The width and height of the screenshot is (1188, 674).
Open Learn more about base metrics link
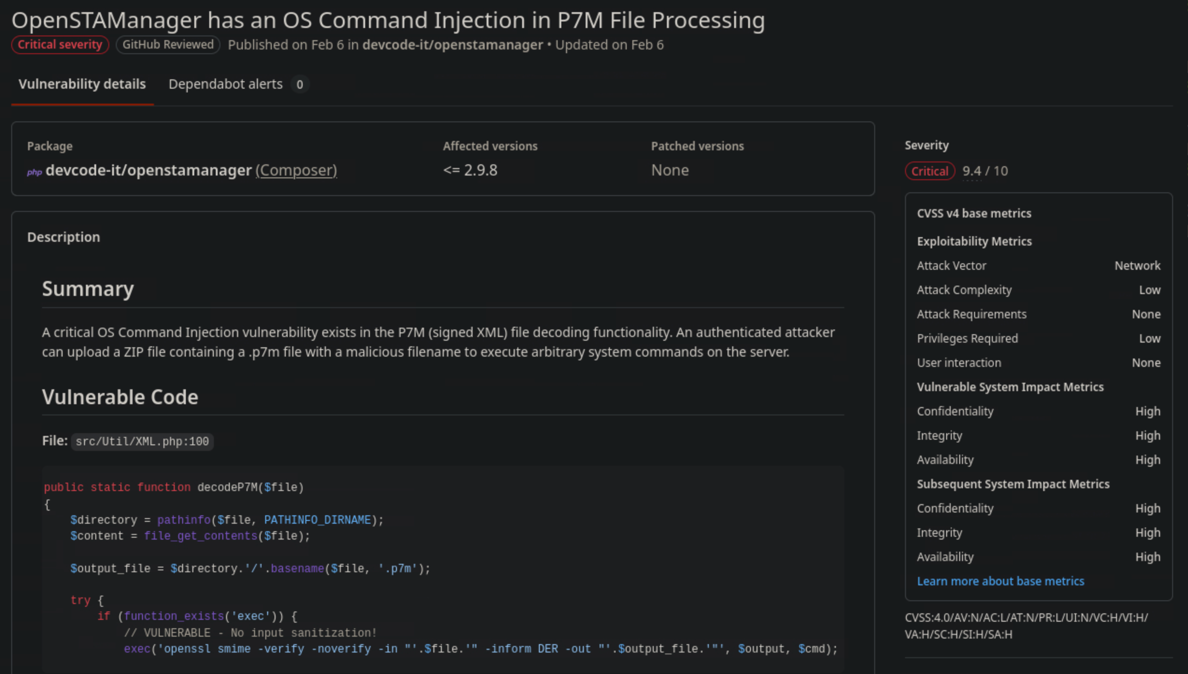pyautogui.click(x=1000, y=581)
